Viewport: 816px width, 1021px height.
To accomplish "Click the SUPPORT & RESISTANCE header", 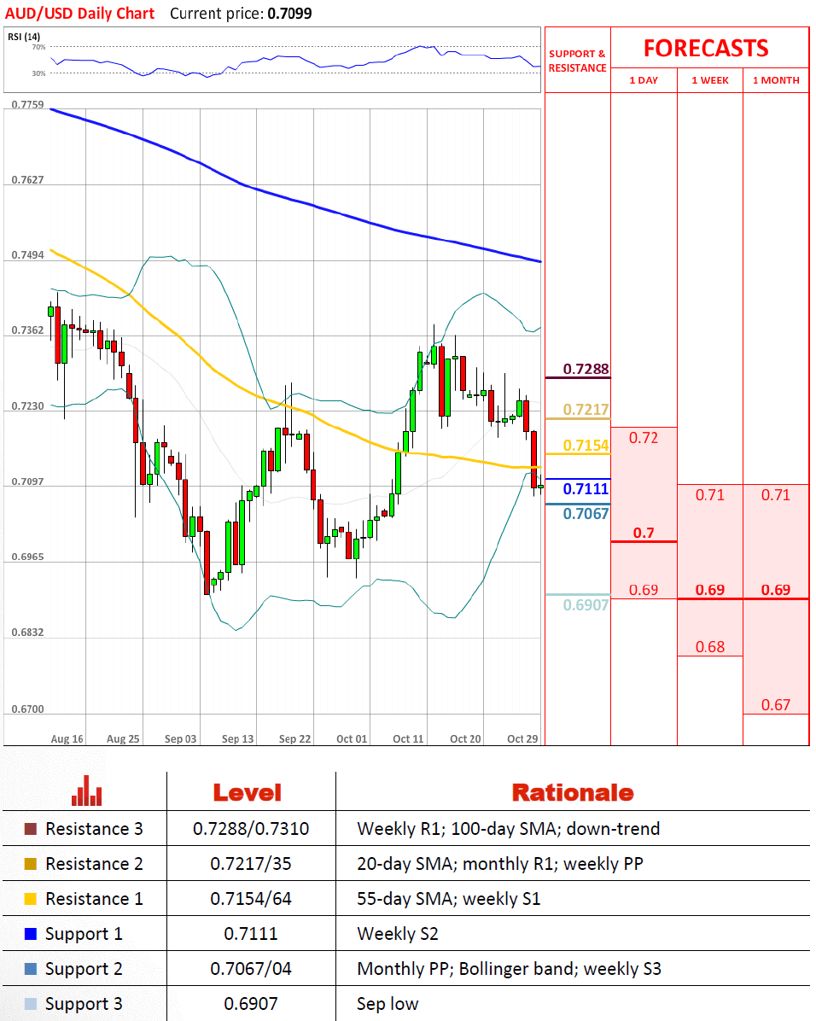I will [x=577, y=61].
